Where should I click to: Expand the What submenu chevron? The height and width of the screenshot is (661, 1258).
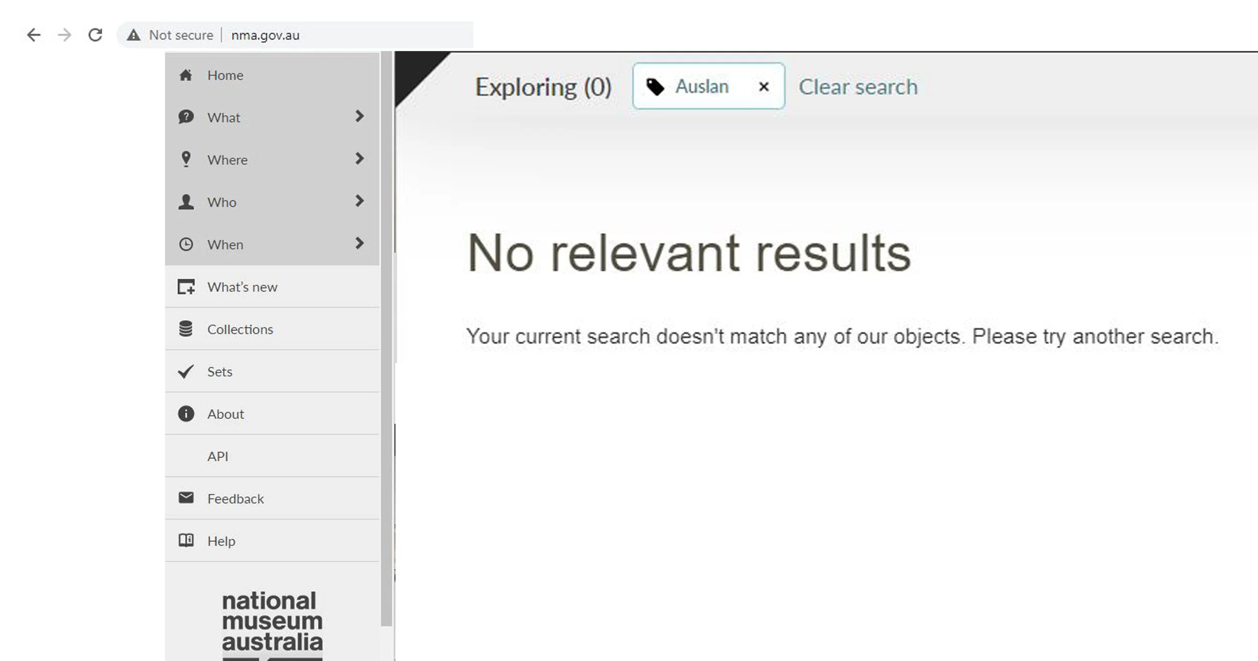pyautogui.click(x=359, y=116)
